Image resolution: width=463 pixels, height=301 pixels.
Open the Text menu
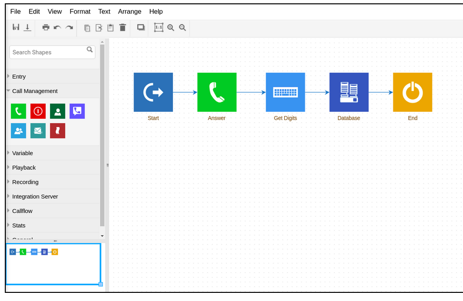pos(104,12)
